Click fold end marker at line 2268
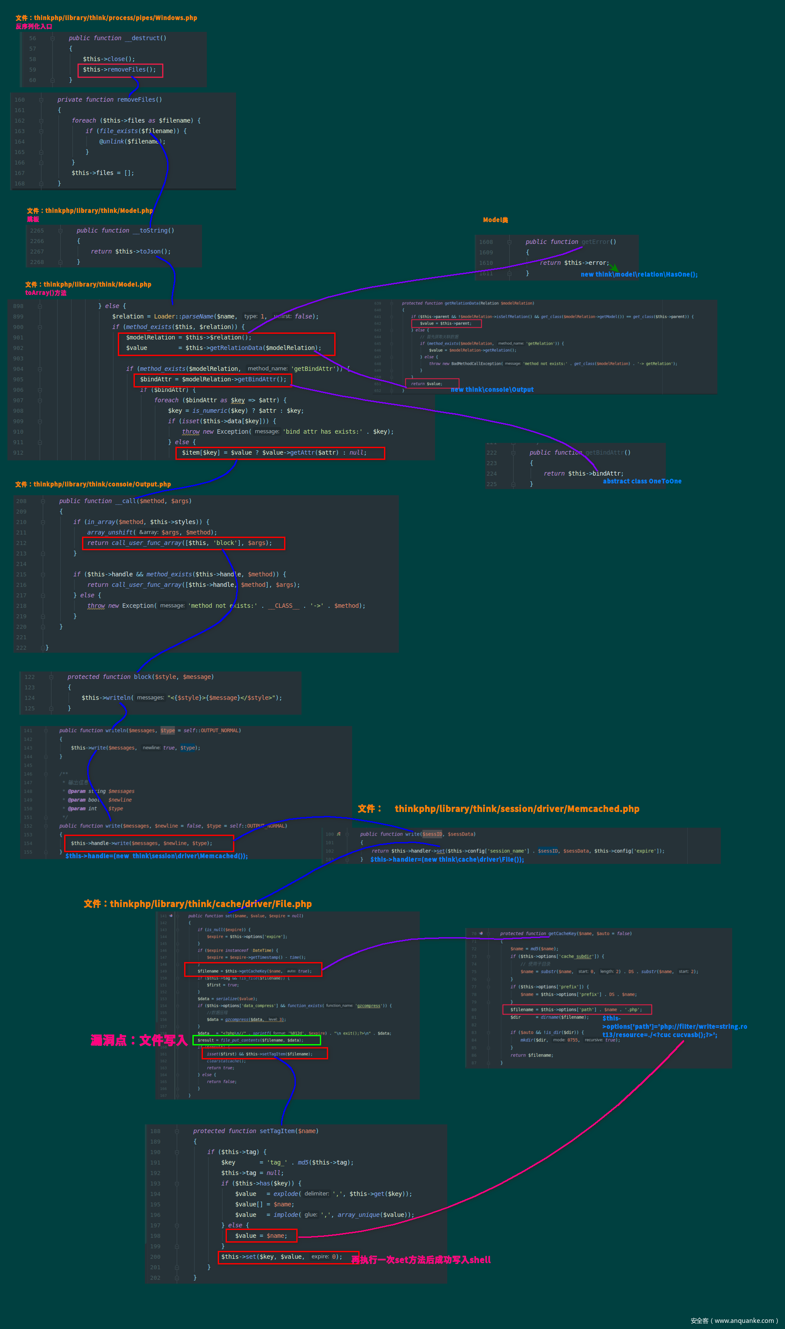This screenshot has height=1329, width=785. pos(60,262)
